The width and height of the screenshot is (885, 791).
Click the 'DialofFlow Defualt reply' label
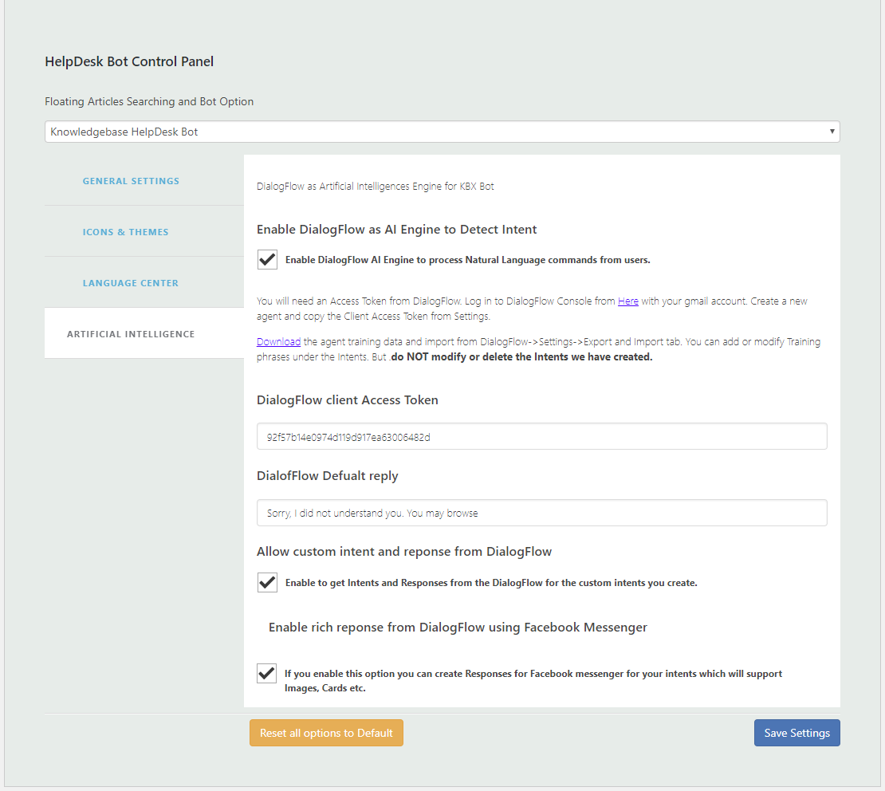328,476
